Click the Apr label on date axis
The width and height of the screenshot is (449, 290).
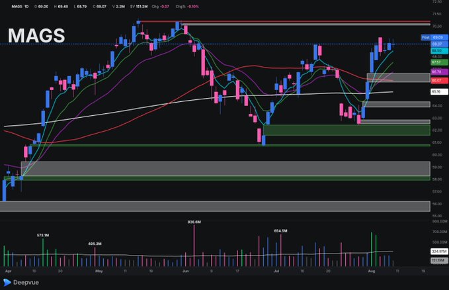[9, 271]
